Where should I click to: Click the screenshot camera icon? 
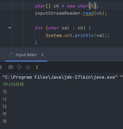(x=11, y=67)
